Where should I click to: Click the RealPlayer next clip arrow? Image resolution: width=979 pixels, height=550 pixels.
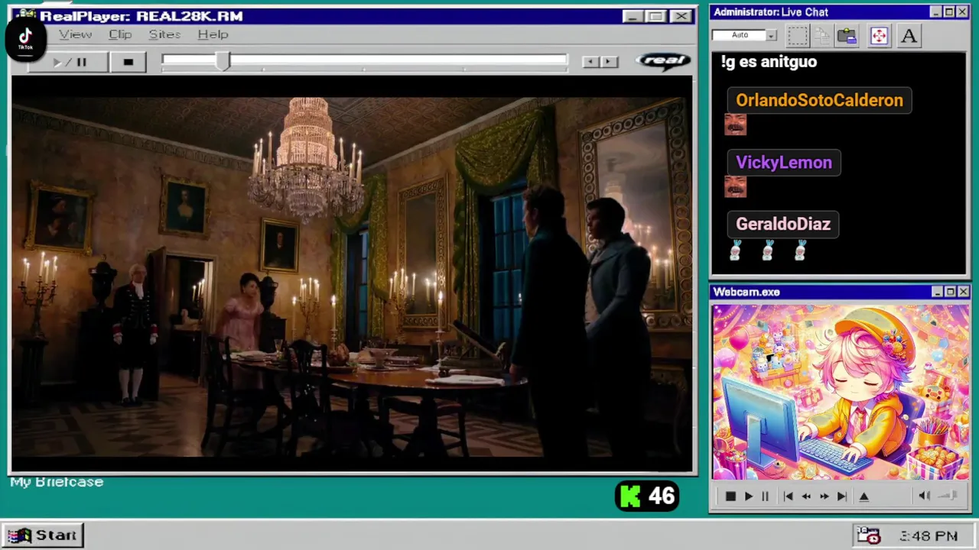pos(609,62)
